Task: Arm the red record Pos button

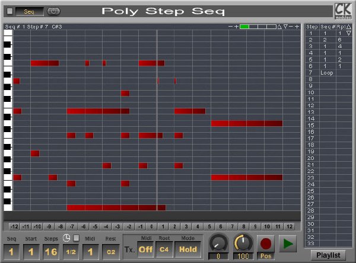Action: click(x=266, y=243)
